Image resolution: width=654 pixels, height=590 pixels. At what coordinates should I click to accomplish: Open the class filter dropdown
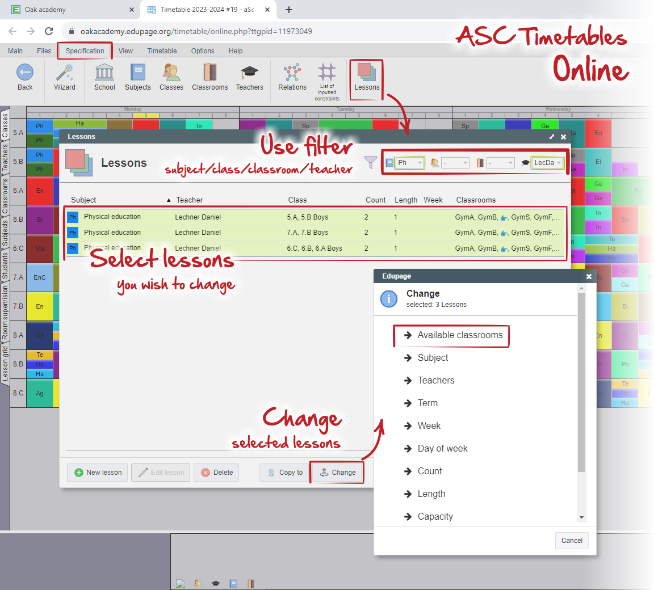[x=455, y=162]
